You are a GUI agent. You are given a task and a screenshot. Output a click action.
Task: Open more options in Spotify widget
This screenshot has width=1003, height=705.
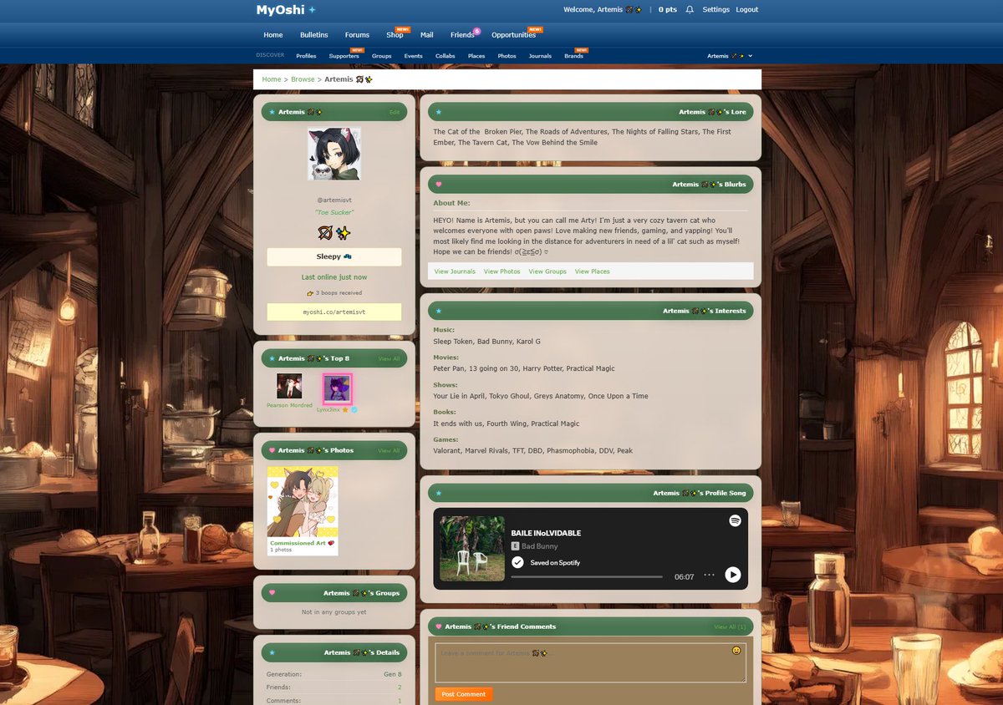[x=709, y=575]
